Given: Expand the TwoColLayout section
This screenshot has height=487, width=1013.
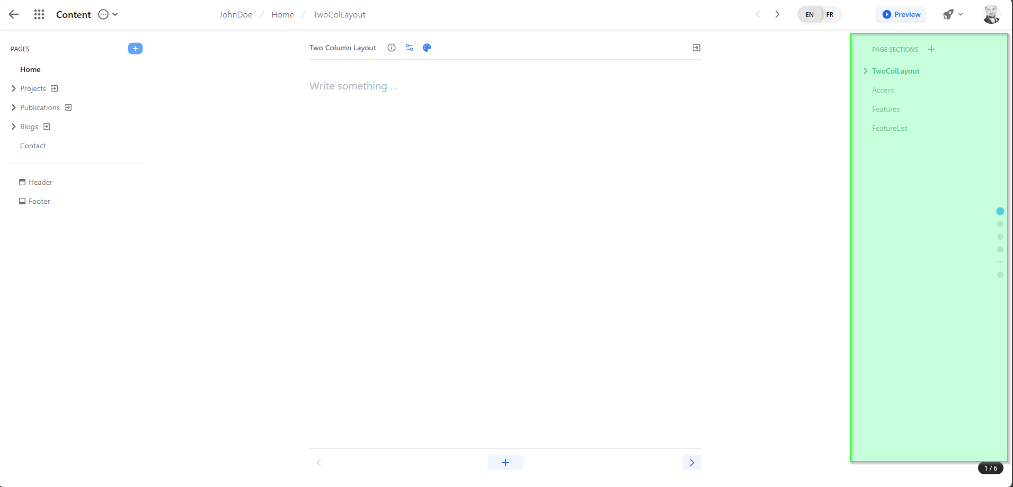Looking at the screenshot, I should 866,71.
